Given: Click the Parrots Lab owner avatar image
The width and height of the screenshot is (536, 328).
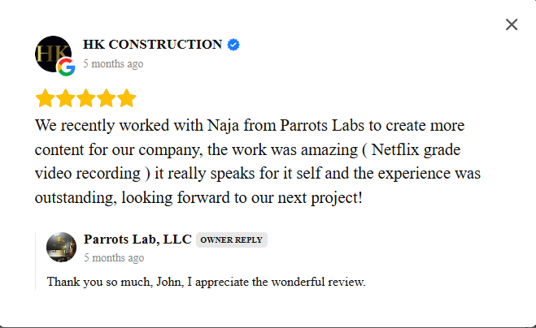Looking at the screenshot, I should pyautogui.click(x=61, y=247).
